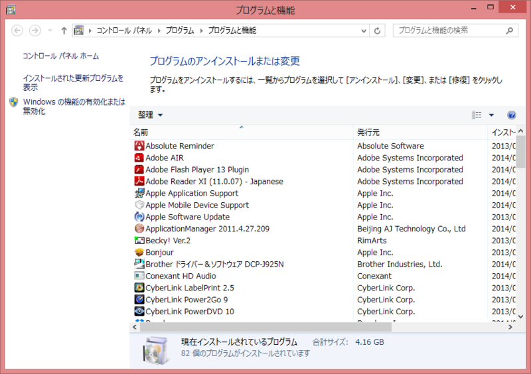
Task: Click the window system icon in title bar
Action: [x=11, y=10]
